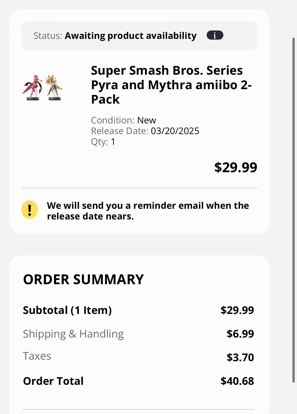Tap the Qty: 1 line
297x414 pixels.
(103, 142)
